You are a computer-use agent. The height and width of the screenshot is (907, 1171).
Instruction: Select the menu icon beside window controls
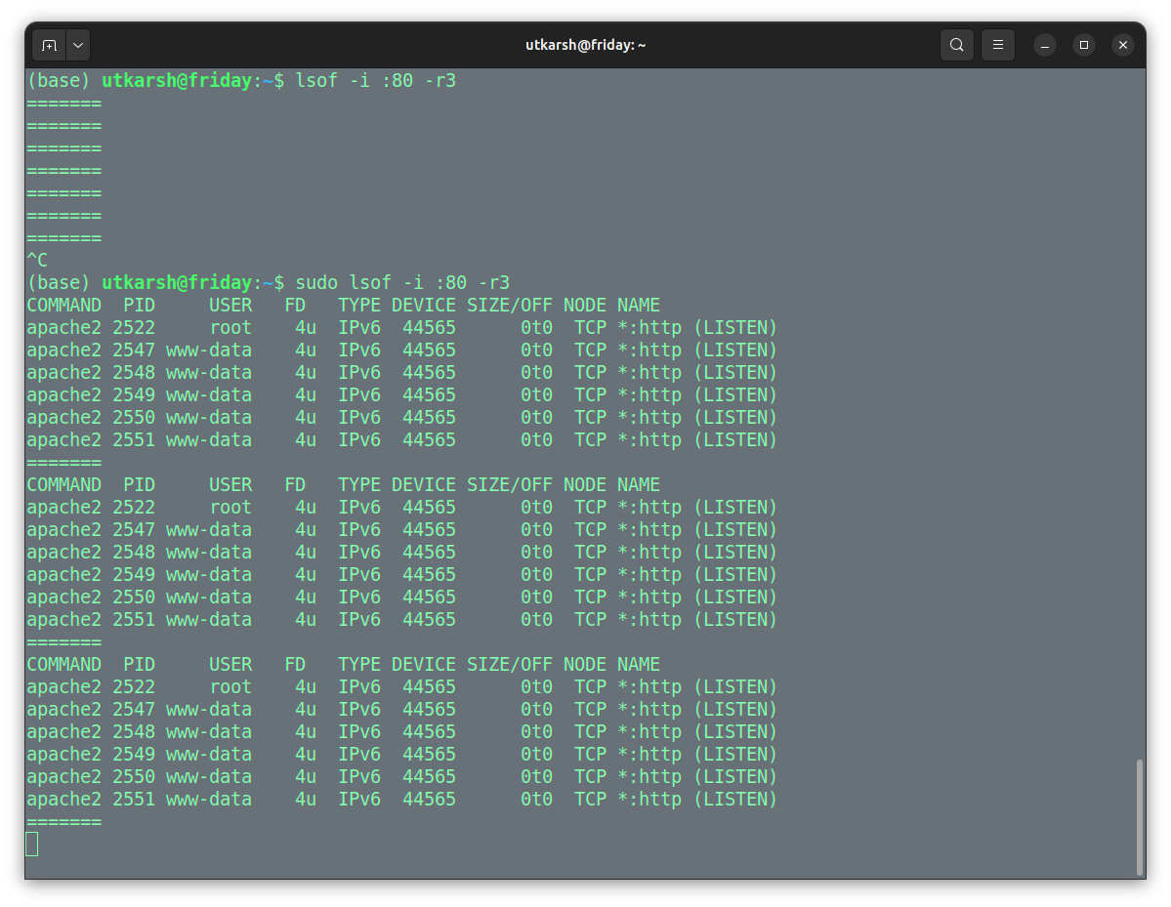tap(997, 44)
